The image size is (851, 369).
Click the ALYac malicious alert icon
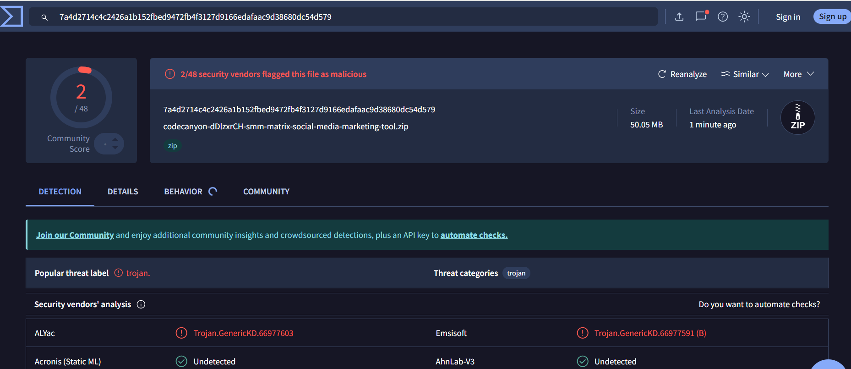pyautogui.click(x=181, y=333)
